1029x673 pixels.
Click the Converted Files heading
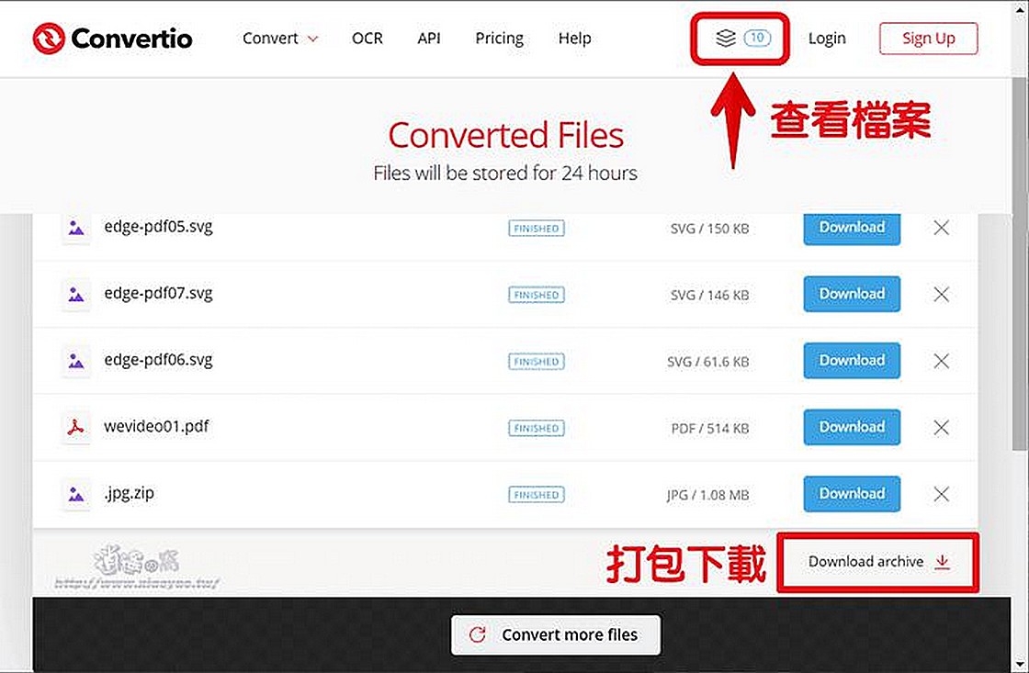pyautogui.click(x=505, y=135)
